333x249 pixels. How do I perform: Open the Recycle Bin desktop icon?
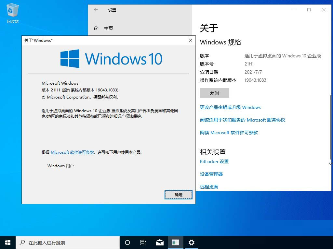point(13,13)
